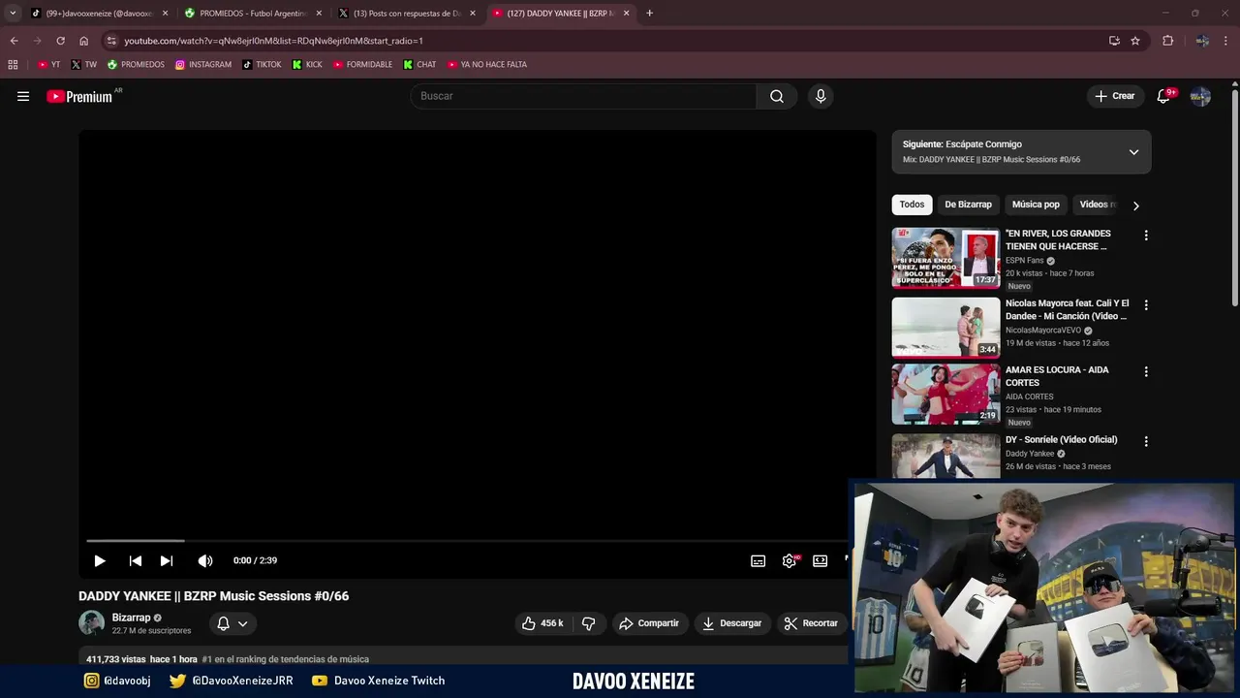Switch to the TikTok davooxeneize tab
This screenshot has width=1240, height=698.
99,14
